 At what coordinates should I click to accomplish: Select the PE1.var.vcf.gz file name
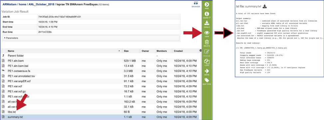pyautogui.click(x=17, y=91)
